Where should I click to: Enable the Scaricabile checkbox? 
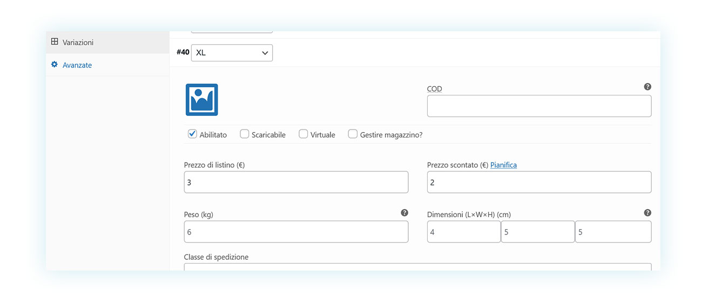coord(245,134)
